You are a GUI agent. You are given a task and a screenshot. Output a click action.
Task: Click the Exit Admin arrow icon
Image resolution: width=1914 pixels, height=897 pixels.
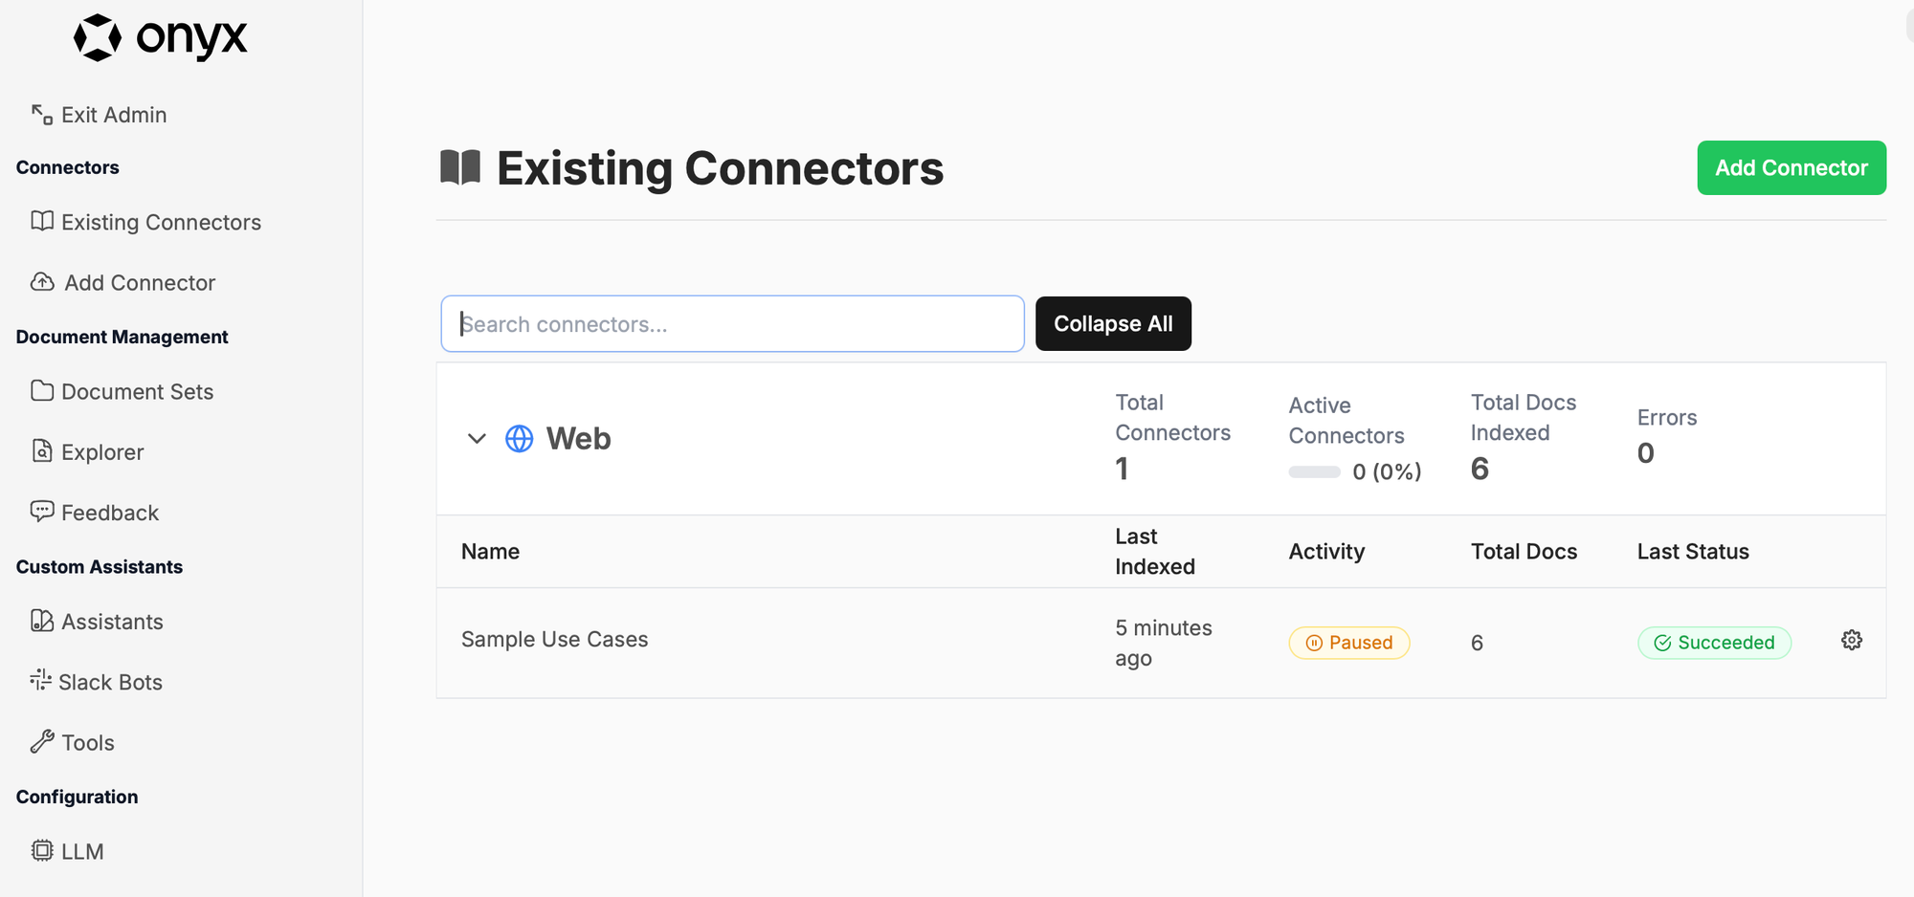click(42, 115)
